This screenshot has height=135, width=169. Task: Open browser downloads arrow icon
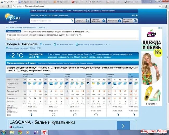click(166, 6)
